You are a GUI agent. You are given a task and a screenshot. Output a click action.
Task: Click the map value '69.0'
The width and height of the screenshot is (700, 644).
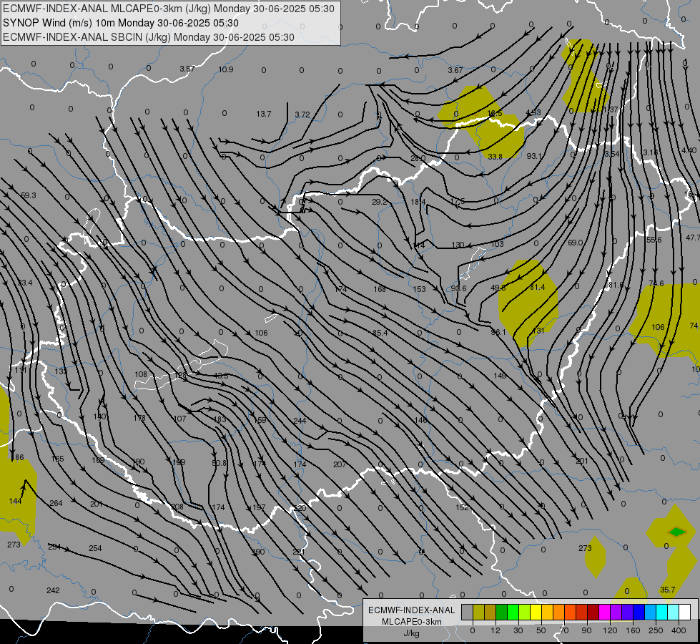tap(576, 243)
